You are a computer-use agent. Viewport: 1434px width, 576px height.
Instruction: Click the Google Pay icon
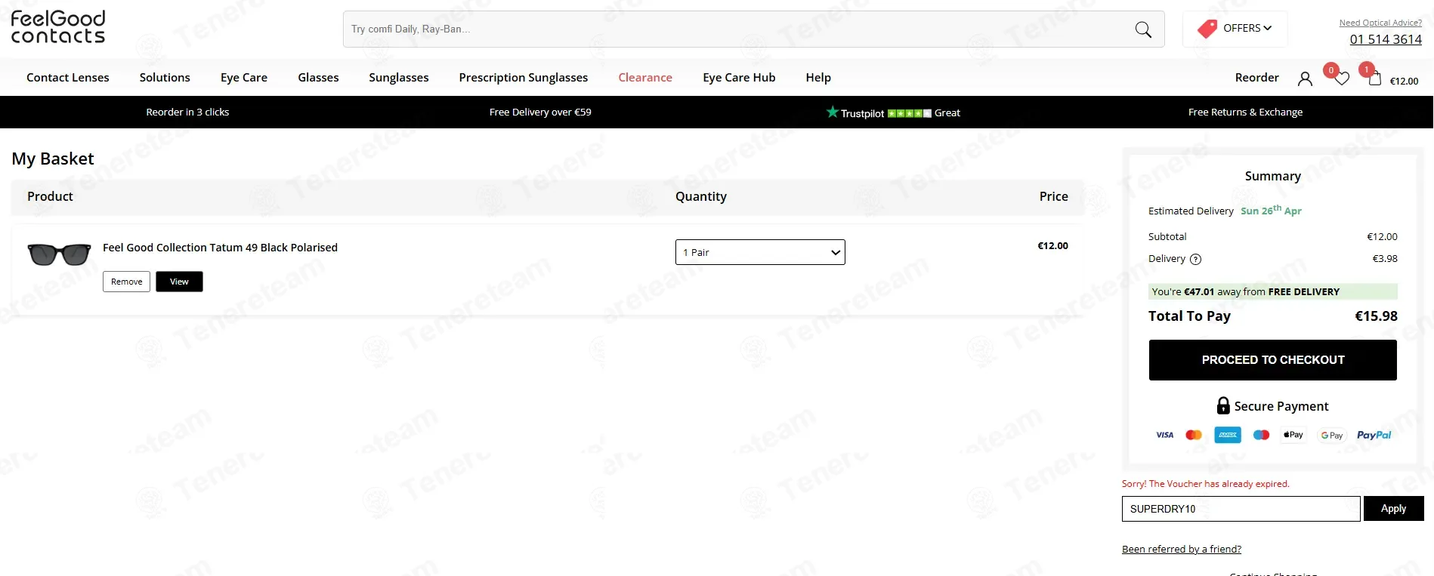point(1332,436)
